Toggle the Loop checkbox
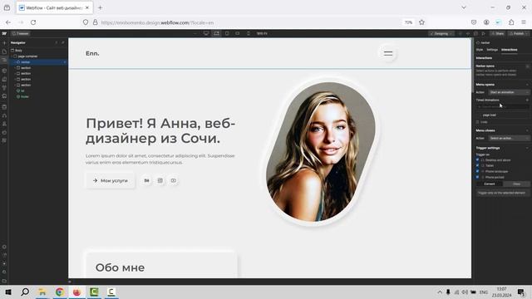This screenshot has height=299, width=532. 477,122
